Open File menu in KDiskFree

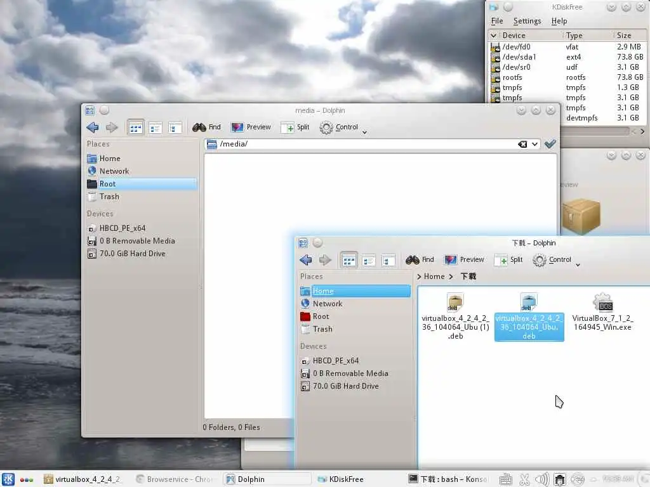[x=496, y=21]
